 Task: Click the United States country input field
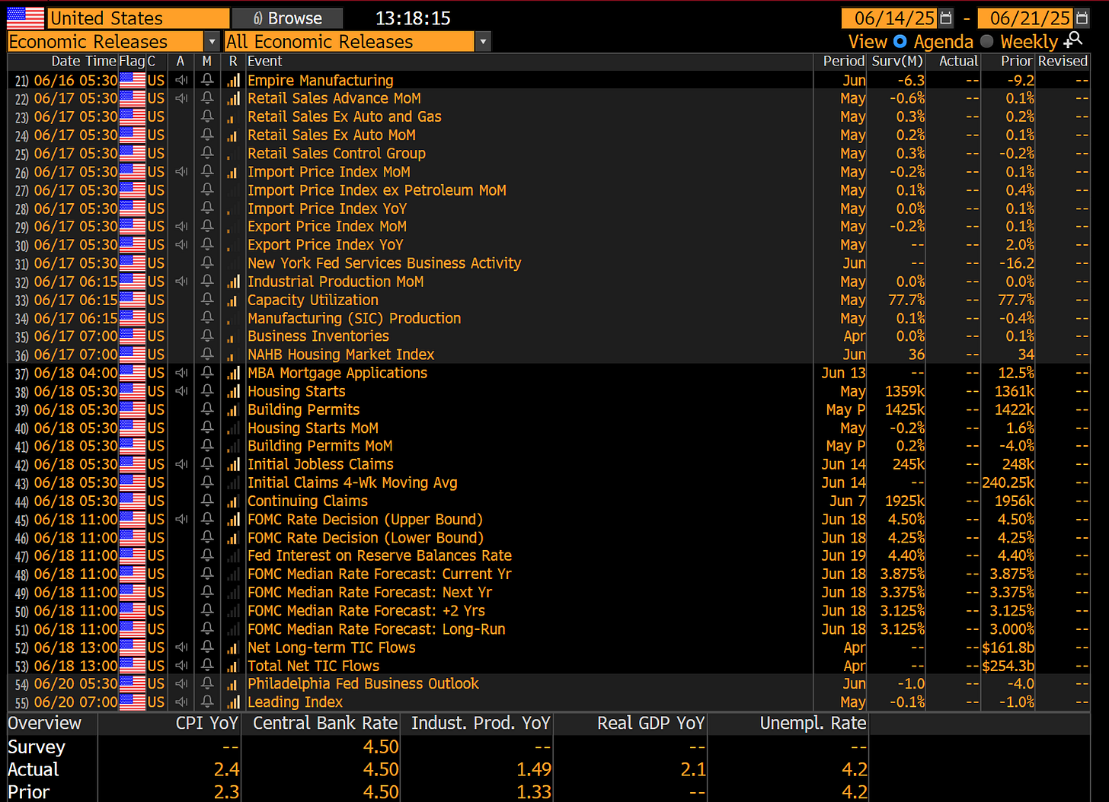(139, 18)
